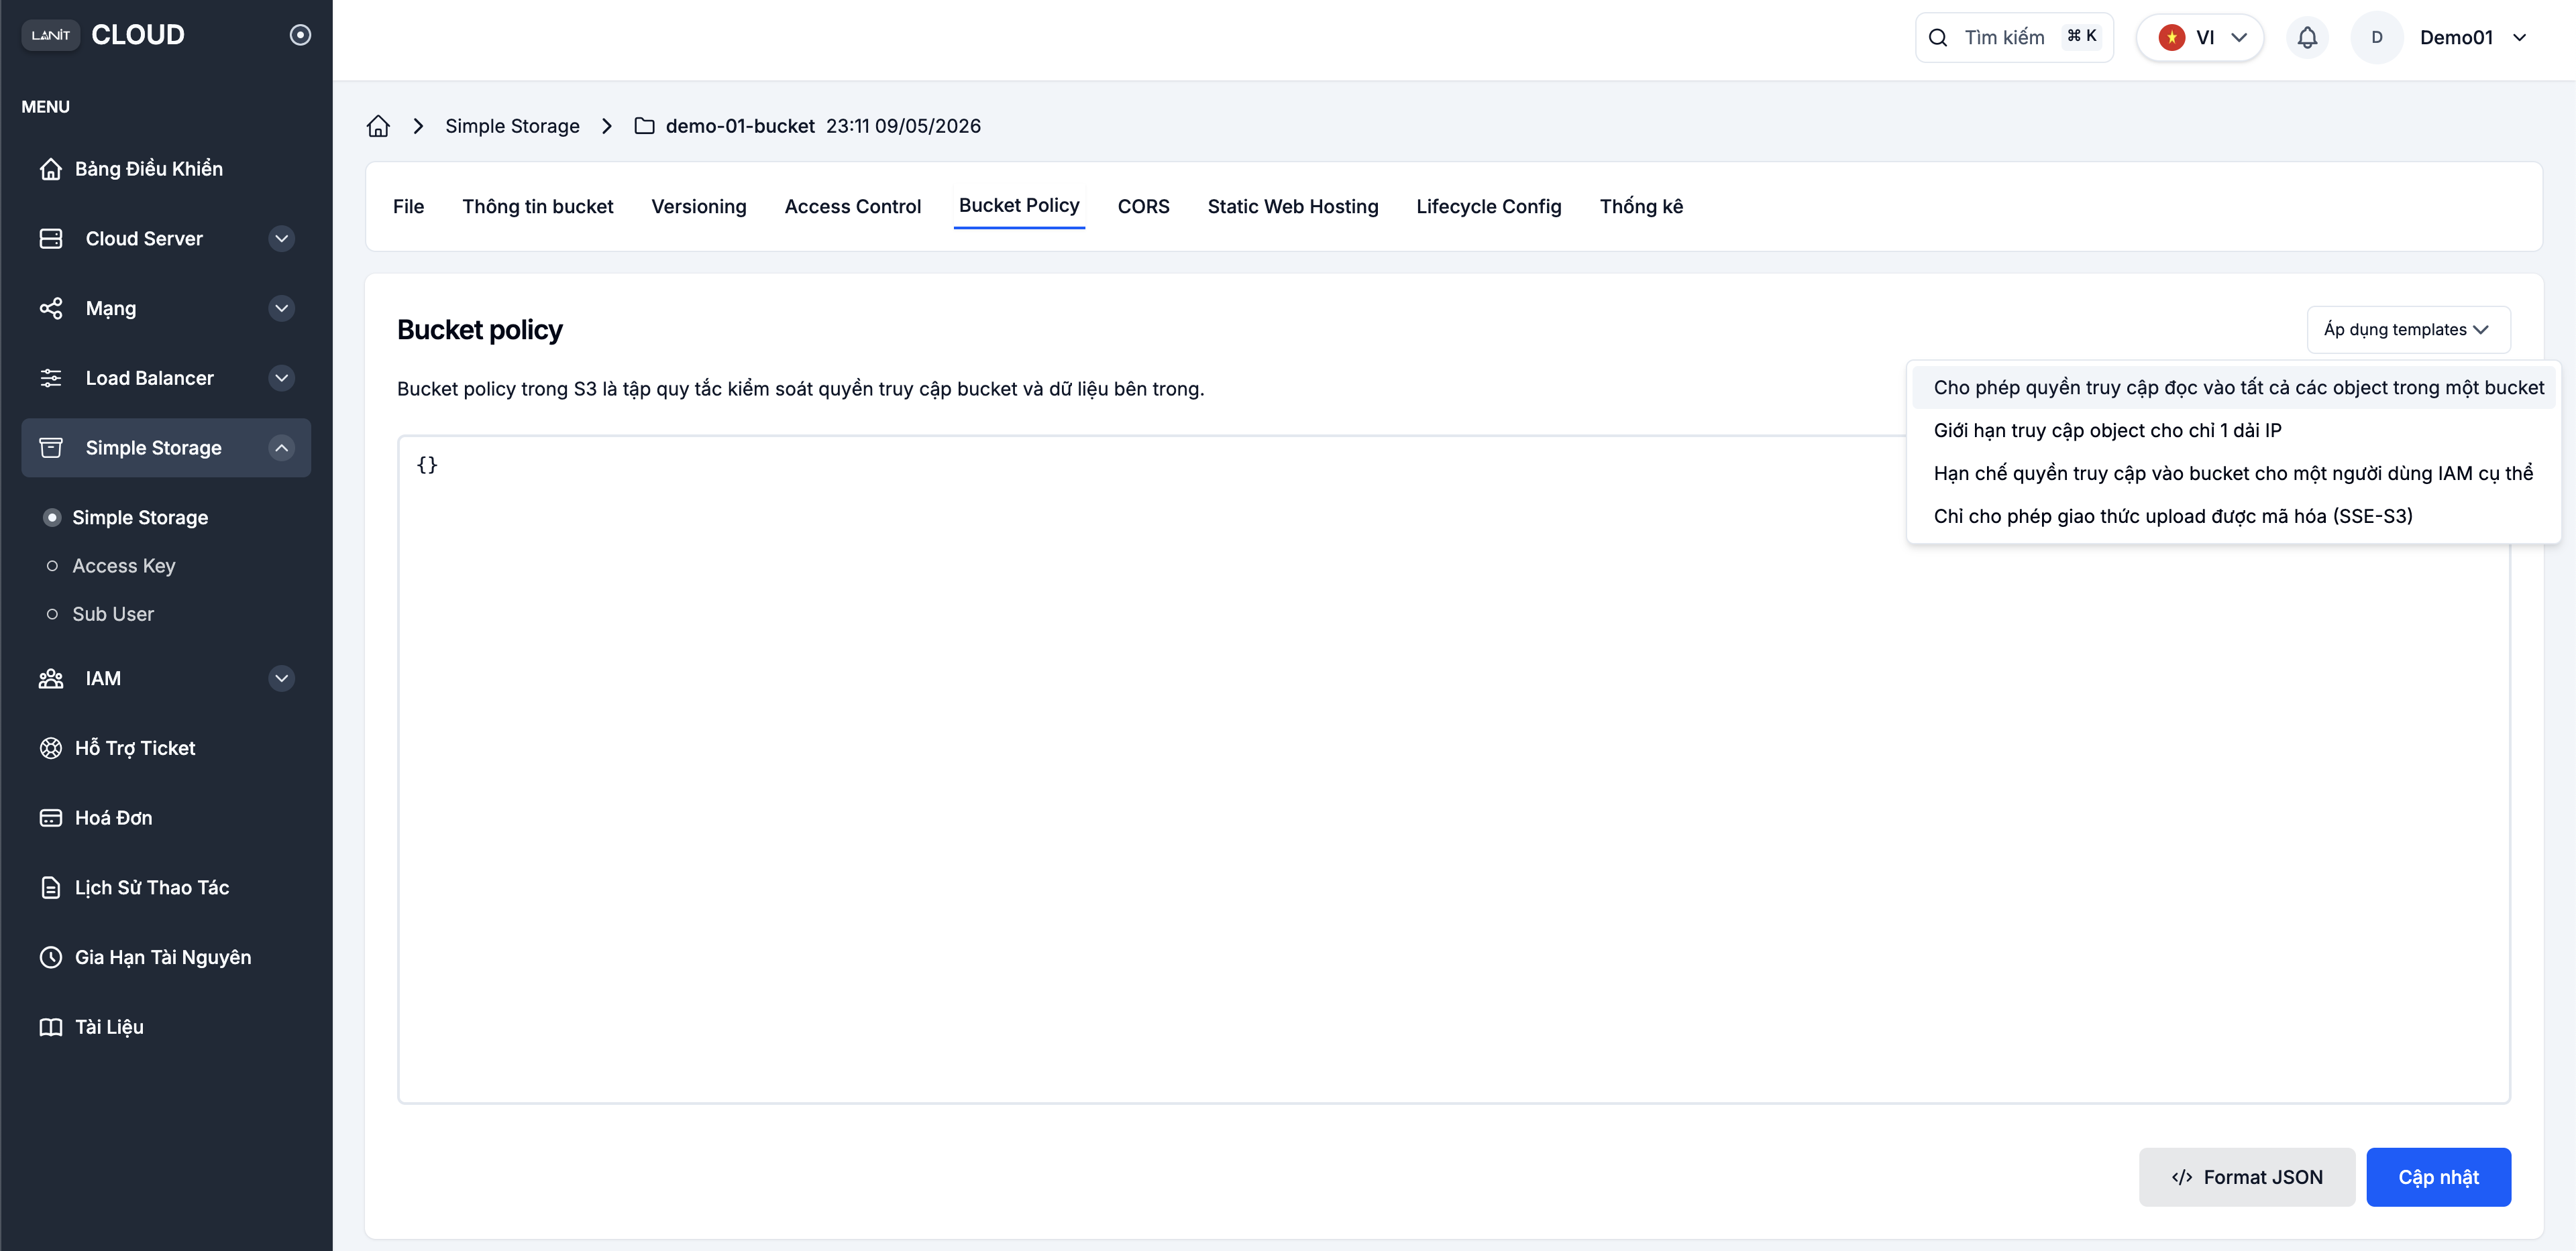Open Hoá Đơn menu label
2576x1251 pixels.
[x=114, y=819]
